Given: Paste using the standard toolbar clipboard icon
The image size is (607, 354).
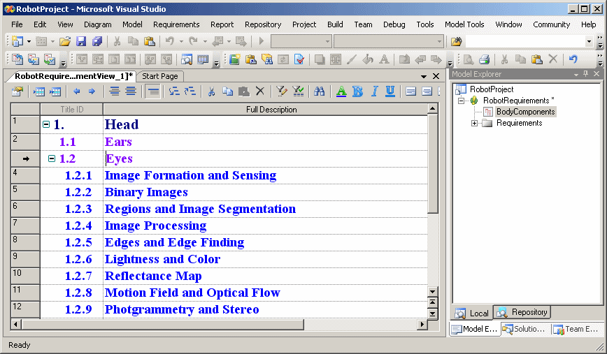Looking at the screenshot, I should click(150, 41).
